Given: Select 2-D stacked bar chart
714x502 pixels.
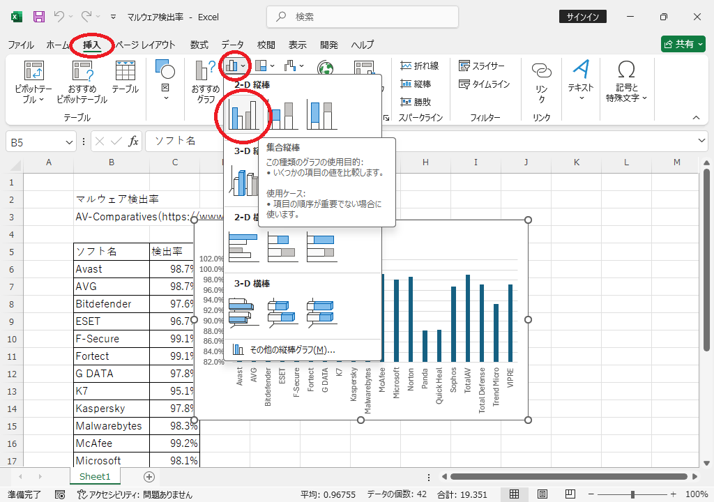Looking at the screenshot, I should [x=283, y=247].
